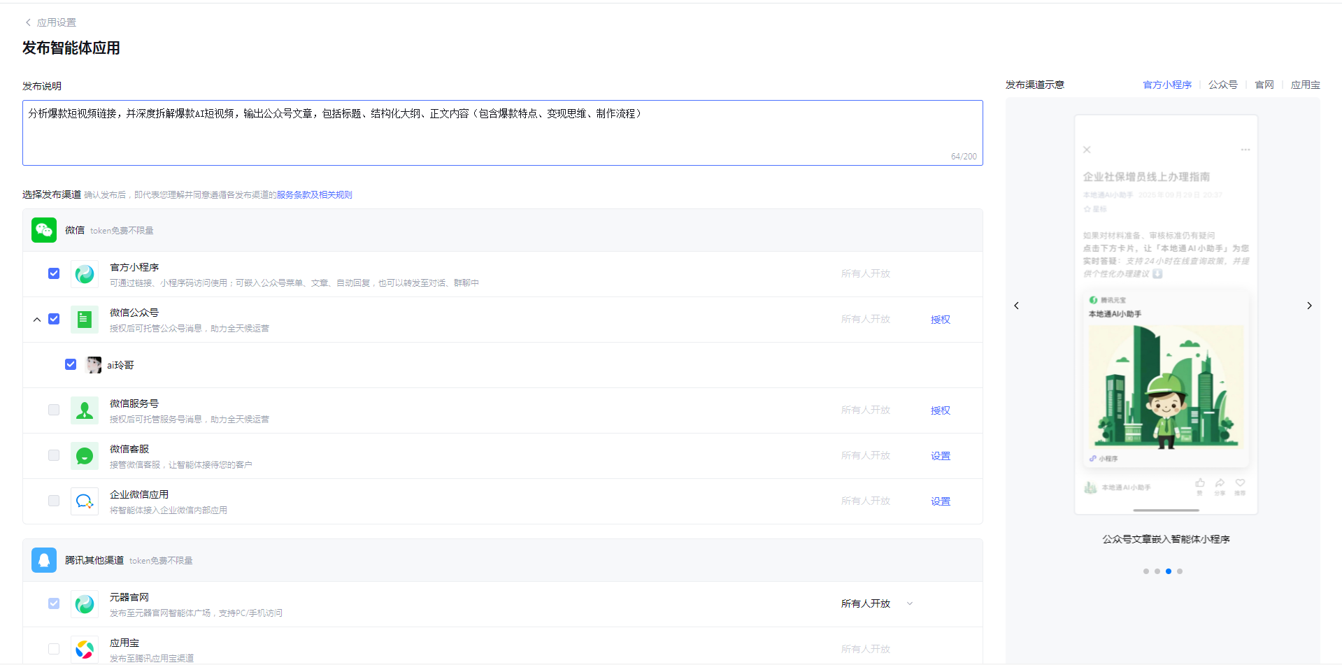The width and height of the screenshot is (1342, 665).
Task: Click the WeChat Customer Service (微信客服) icon
Action: pos(85,456)
